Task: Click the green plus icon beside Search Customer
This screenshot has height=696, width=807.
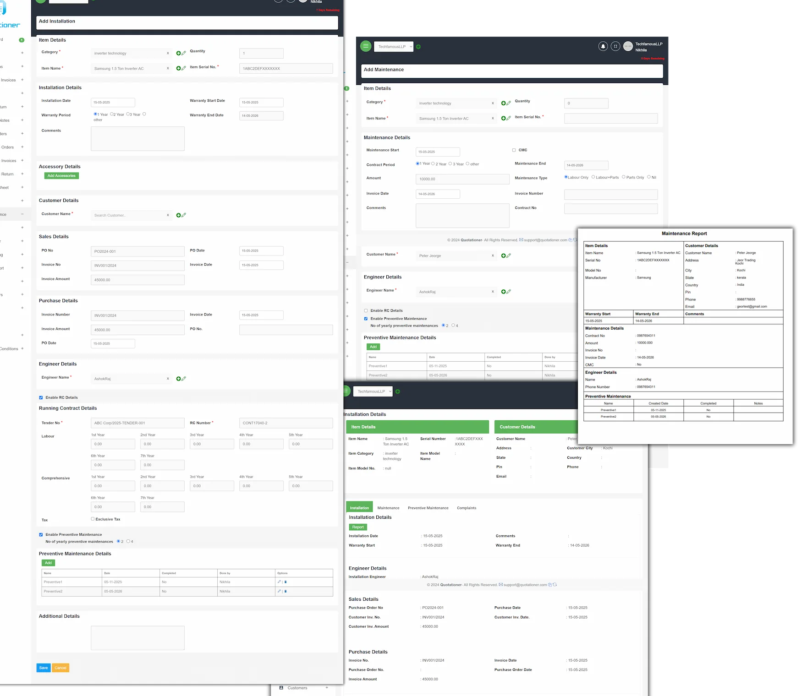Action: [178, 215]
